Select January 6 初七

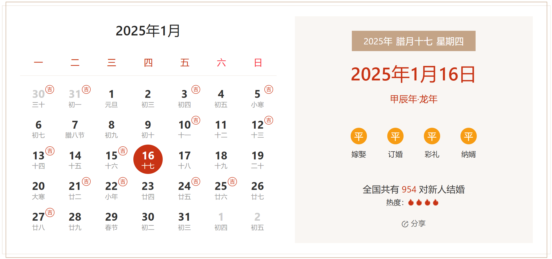coord(38,129)
